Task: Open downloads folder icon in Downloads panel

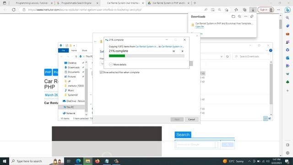Action: [233, 16]
